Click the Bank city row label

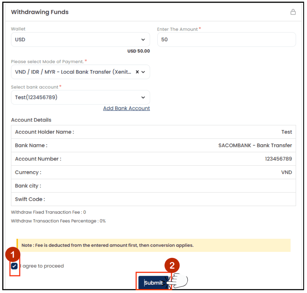[x=28, y=186]
